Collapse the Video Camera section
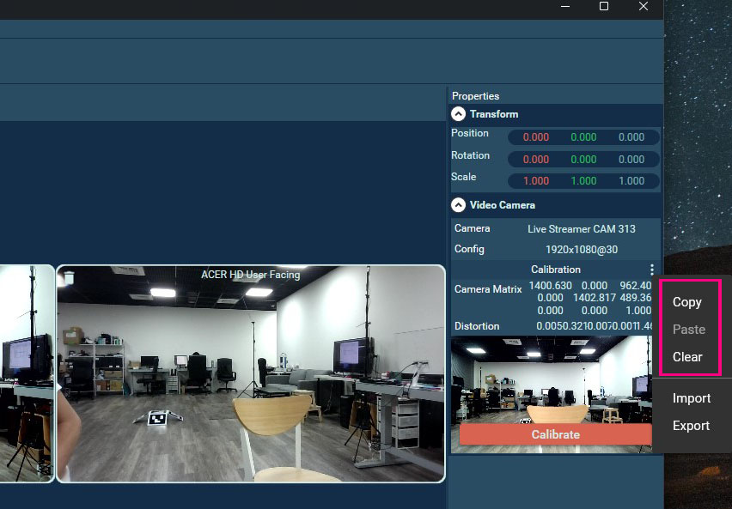 (x=459, y=205)
